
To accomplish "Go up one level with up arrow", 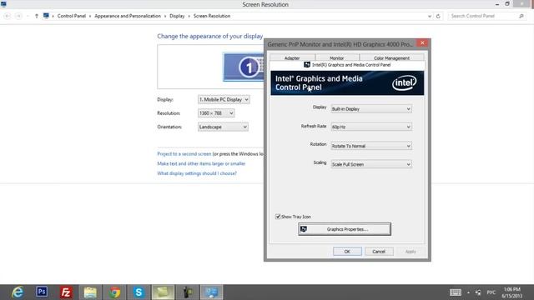I will pos(37,16).
